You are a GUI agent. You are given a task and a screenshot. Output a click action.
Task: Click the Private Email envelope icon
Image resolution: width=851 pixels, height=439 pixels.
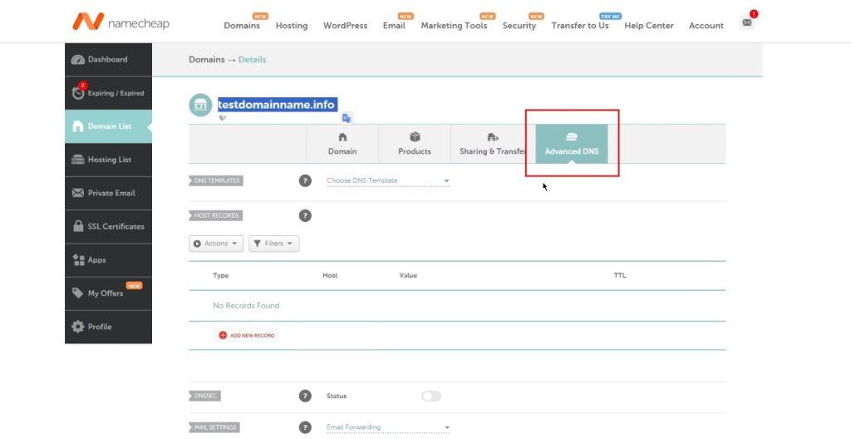78,193
